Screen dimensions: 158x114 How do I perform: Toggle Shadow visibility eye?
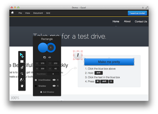click(54, 86)
